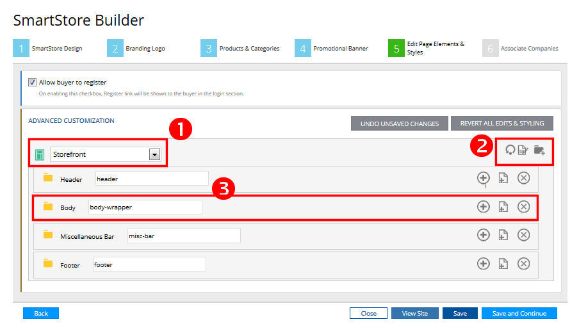Click the Header folder icon
This screenshot has height=331, width=579.
[x=48, y=177]
